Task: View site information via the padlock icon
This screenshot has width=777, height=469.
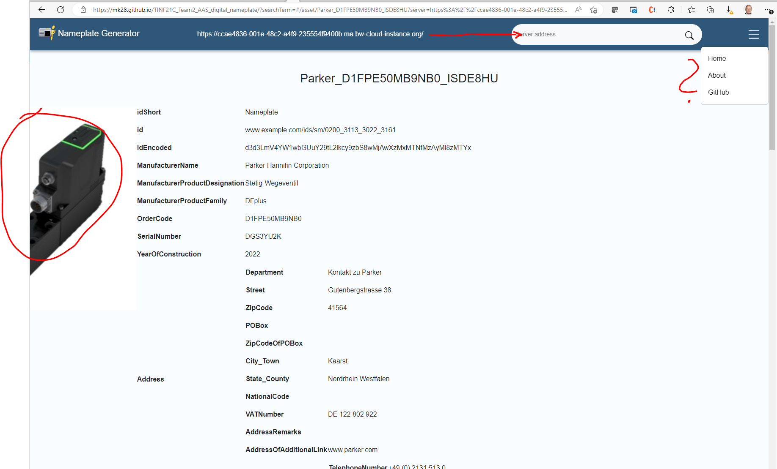Action: click(83, 10)
